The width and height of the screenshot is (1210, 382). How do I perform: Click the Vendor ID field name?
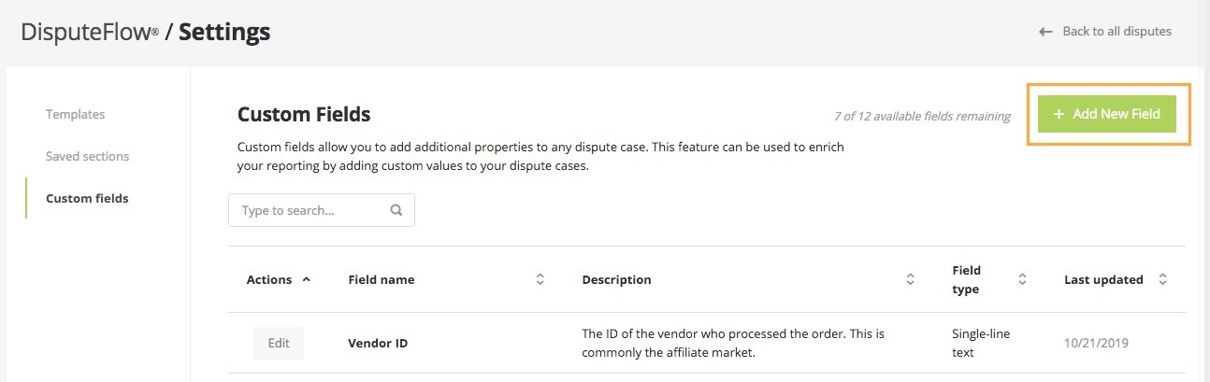point(377,343)
